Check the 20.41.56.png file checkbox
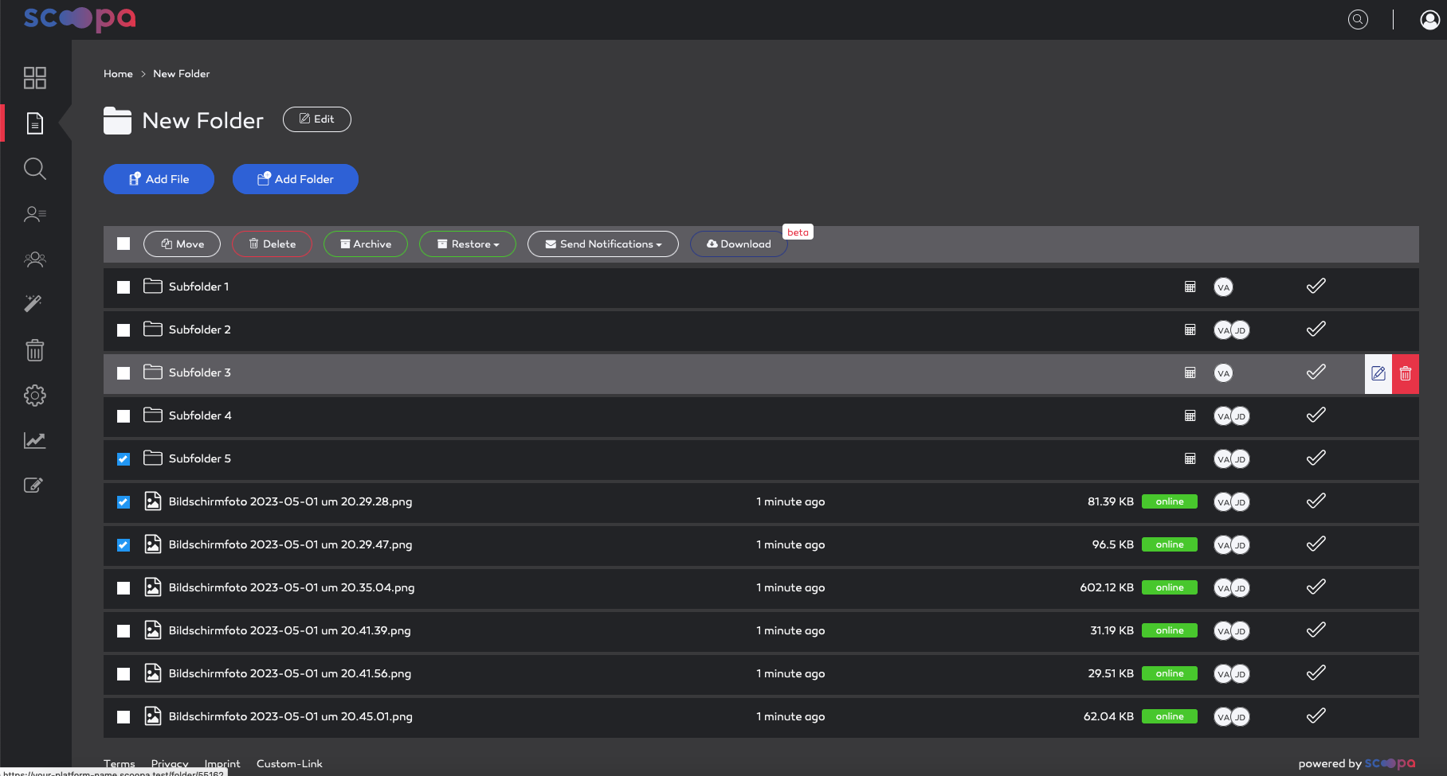The width and height of the screenshot is (1447, 776). pyautogui.click(x=124, y=674)
